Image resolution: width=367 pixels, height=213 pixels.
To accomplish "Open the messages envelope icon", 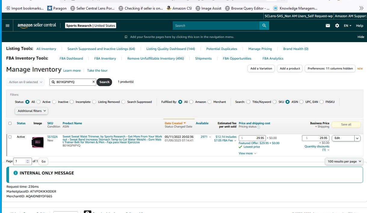I will click(x=328, y=26).
